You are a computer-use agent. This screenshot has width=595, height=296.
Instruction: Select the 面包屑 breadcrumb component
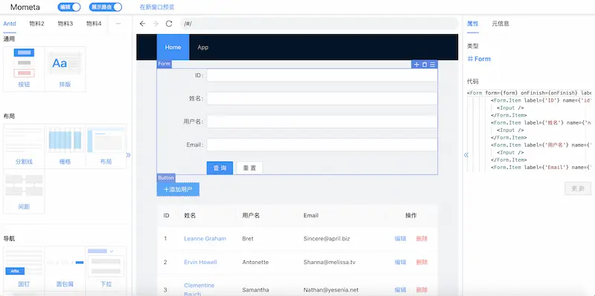tap(65, 268)
